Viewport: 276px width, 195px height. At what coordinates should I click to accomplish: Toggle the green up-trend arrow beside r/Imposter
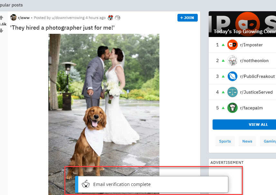pos(224,45)
